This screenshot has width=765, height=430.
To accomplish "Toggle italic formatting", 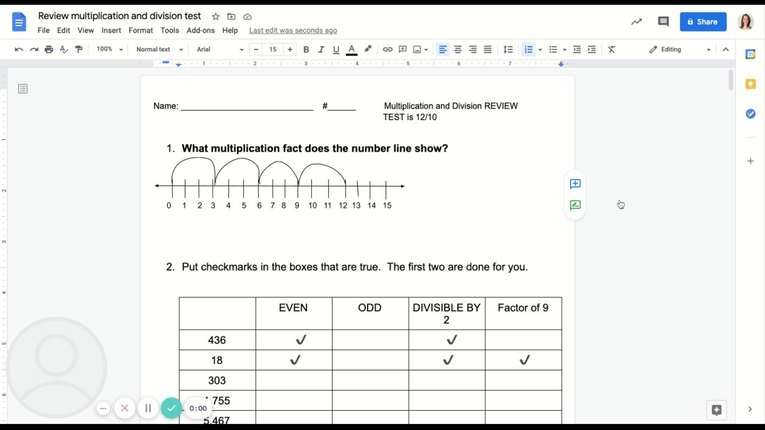I will click(321, 50).
